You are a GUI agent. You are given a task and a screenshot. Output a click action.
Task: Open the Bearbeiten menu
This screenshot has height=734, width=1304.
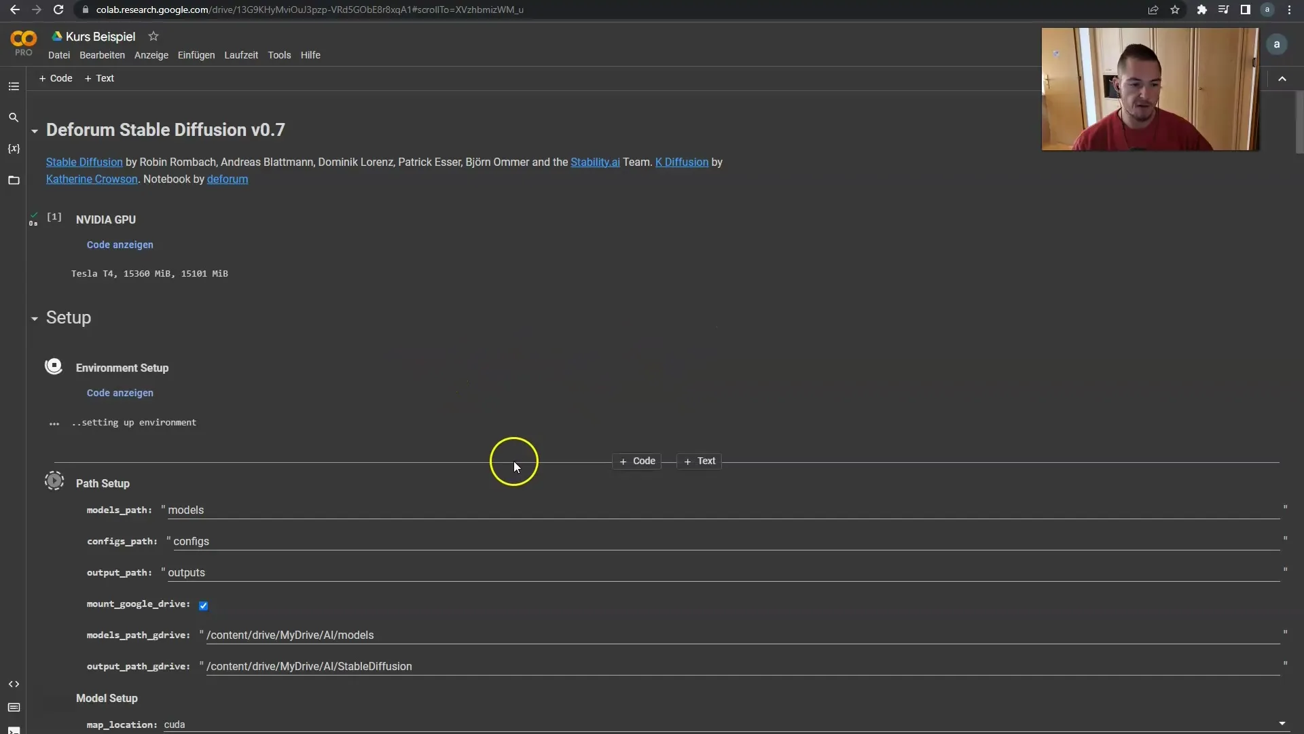tap(101, 54)
